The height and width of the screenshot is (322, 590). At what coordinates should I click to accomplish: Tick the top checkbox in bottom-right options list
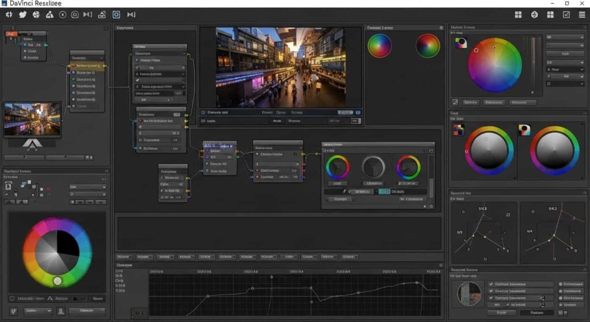tap(491, 284)
